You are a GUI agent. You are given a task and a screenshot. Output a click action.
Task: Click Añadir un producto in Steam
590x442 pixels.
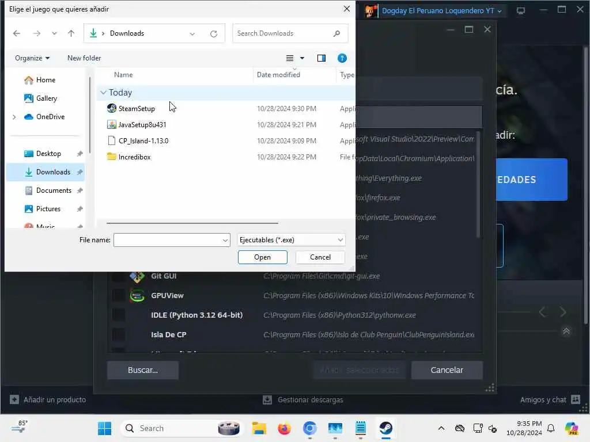48,399
